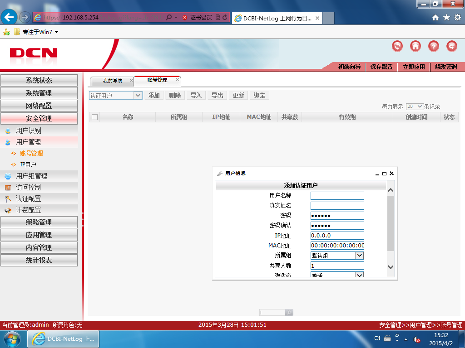Click the 认证配置 sidebar icon
Screen dimensions: 465x348
[8, 199]
